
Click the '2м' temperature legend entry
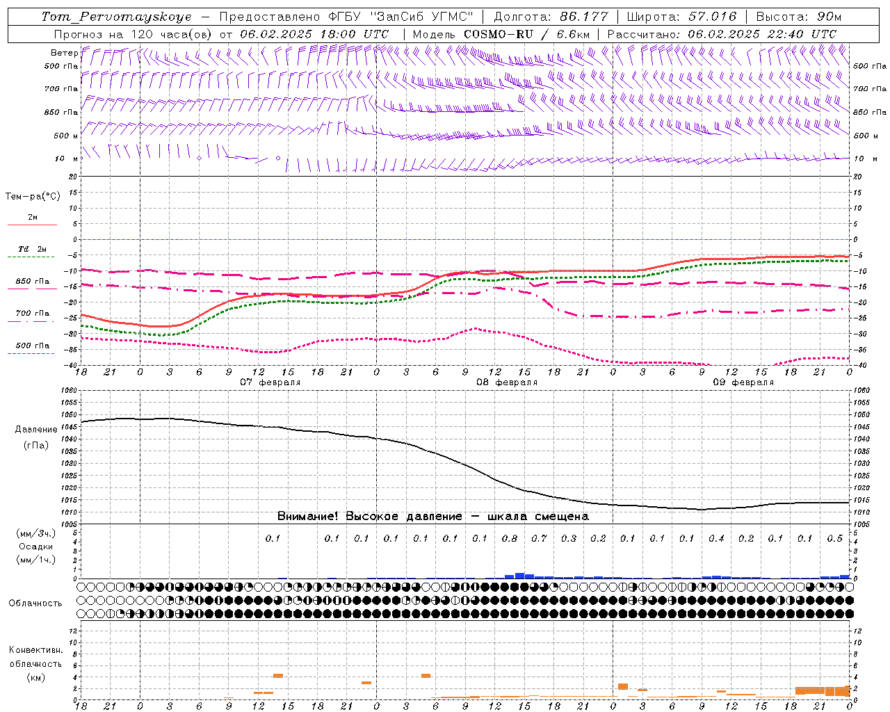[x=33, y=217]
